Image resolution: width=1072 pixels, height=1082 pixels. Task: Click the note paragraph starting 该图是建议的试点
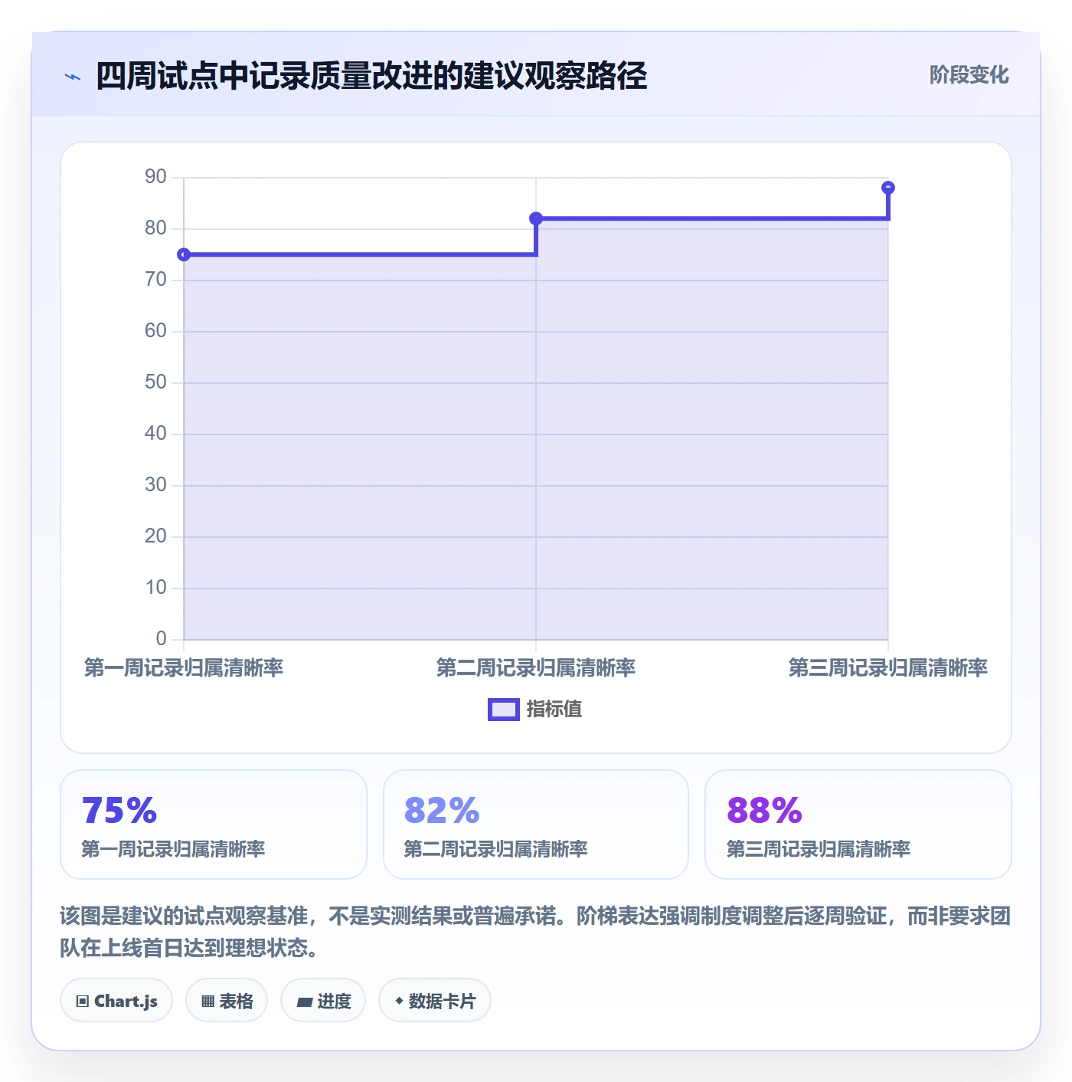click(x=536, y=932)
